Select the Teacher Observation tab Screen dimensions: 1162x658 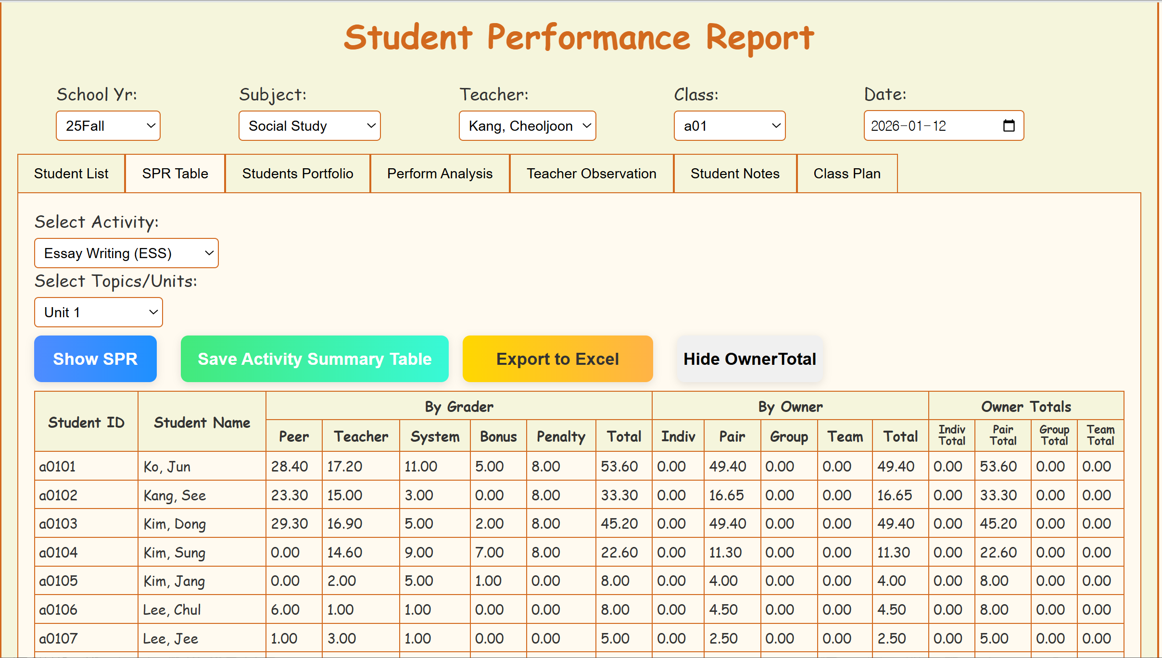[x=591, y=174]
